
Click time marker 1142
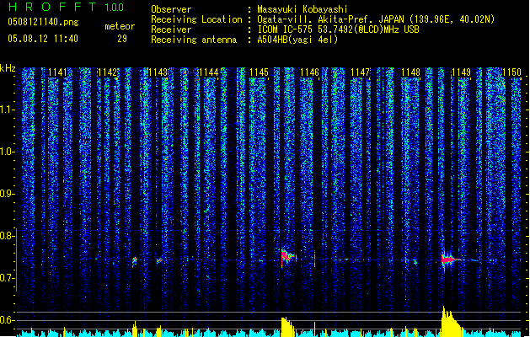tap(107, 72)
